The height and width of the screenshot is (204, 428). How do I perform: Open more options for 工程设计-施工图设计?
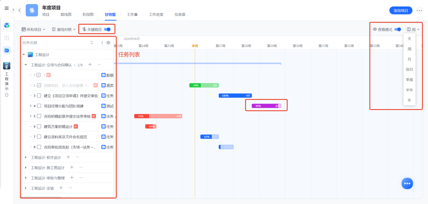pyautogui.click(x=81, y=167)
